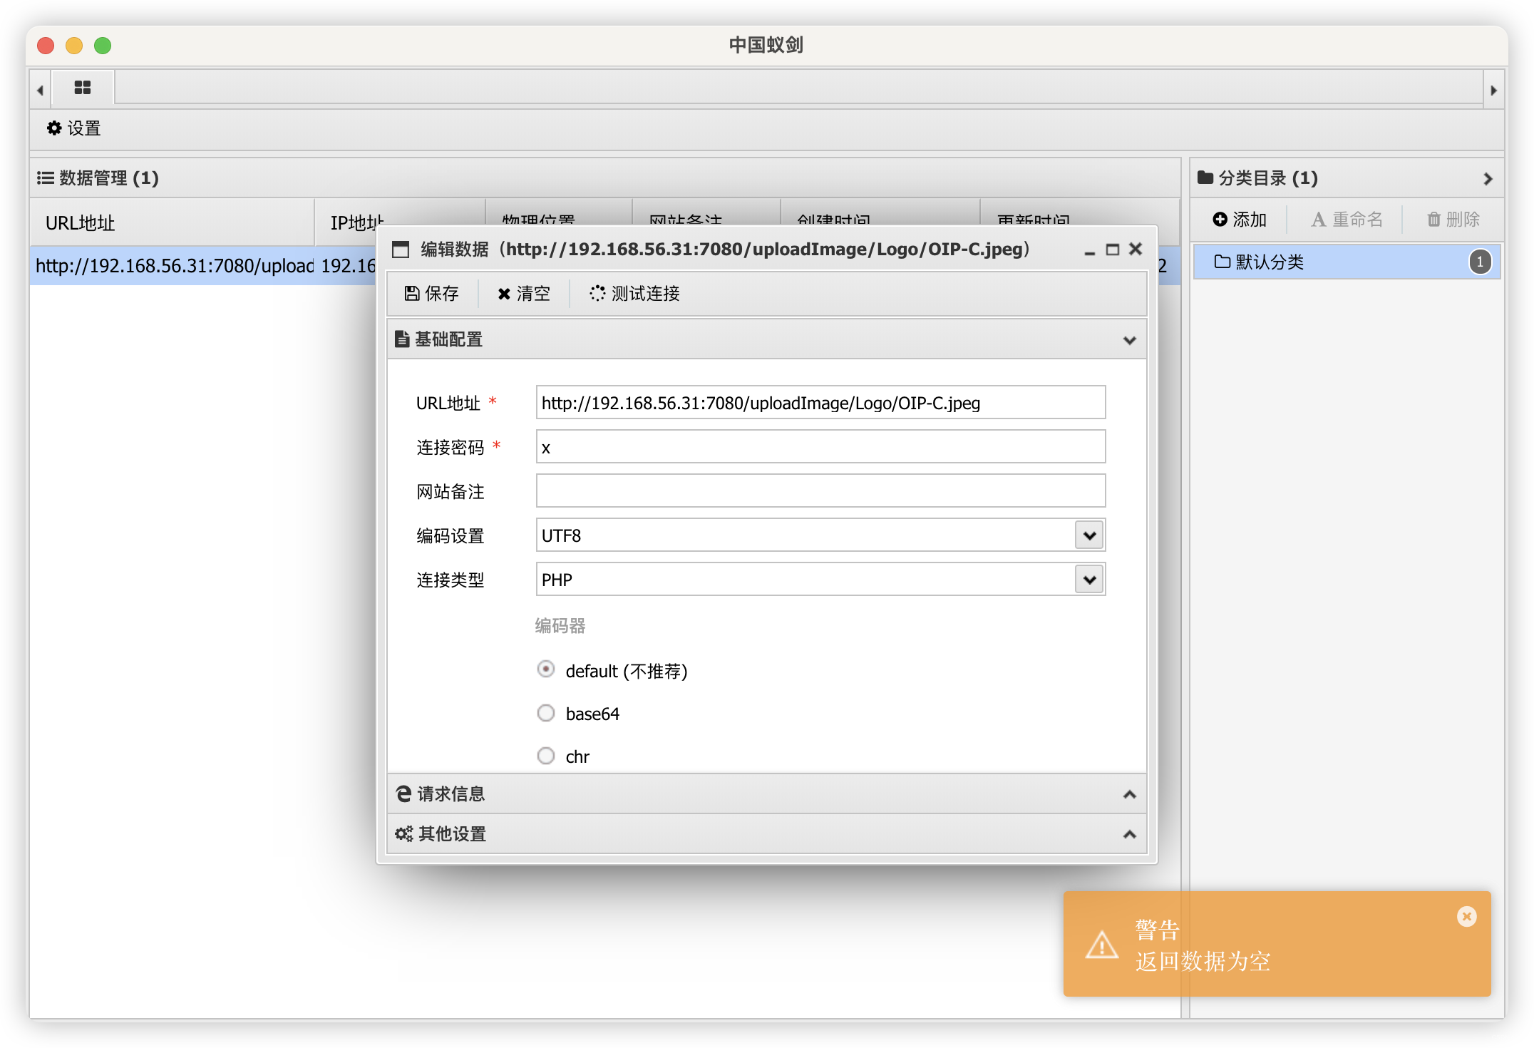The width and height of the screenshot is (1534, 1048).
Task: Click the 重命名 rename button
Action: [x=1347, y=220]
